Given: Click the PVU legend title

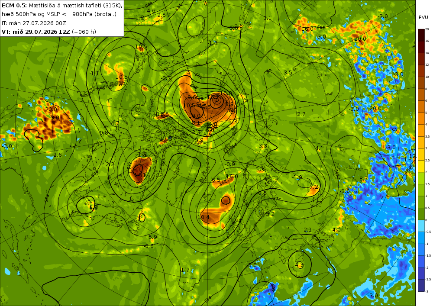Looking at the screenshot, I should (x=423, y=17).
